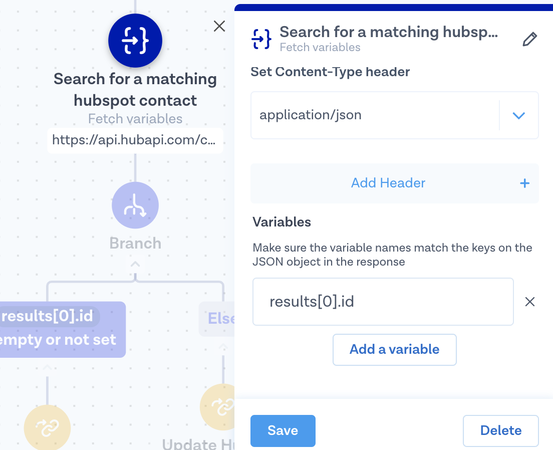Collapse the Else branch chevron
Viewport: 553px width, 450px height.
point(223,347)
